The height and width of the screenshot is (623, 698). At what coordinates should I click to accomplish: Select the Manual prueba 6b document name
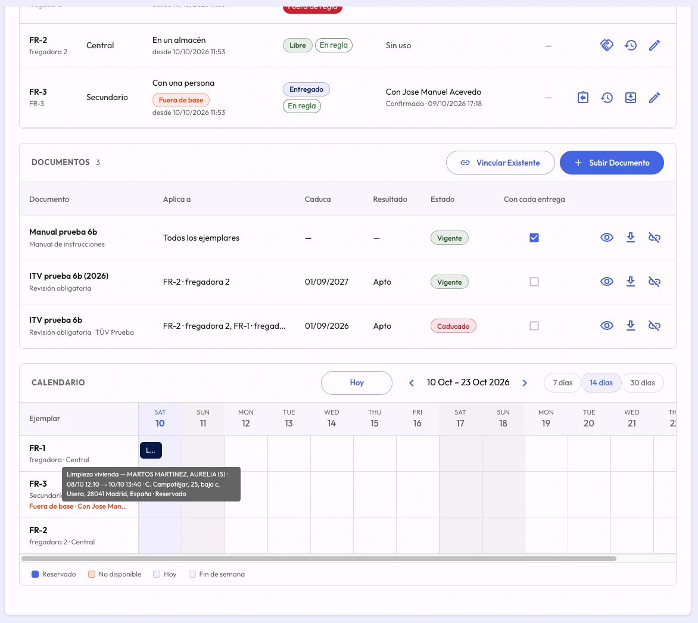coord(63,232)
